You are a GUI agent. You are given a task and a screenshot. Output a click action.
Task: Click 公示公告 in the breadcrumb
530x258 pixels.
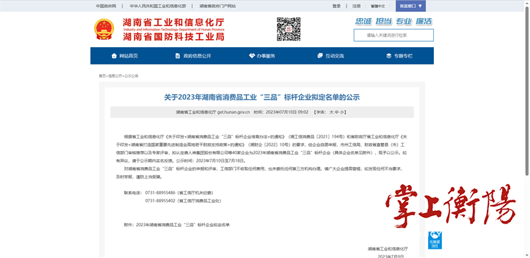131,76
